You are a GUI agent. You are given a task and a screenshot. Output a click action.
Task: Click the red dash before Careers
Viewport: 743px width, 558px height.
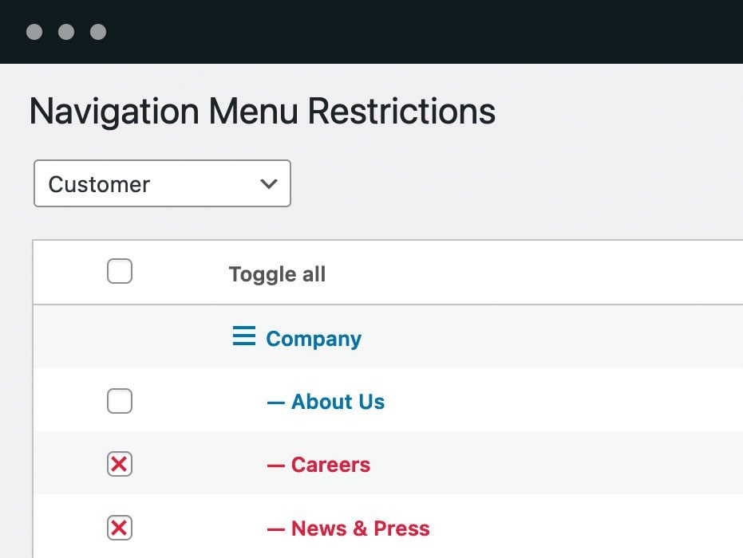[x=275, y=466]
